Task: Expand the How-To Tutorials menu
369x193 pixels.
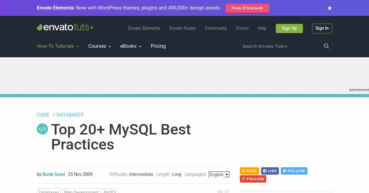Action: click(x=58, y=46)
